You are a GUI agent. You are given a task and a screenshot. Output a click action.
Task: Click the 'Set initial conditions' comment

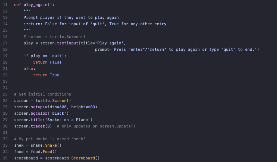tap(43, 94)
